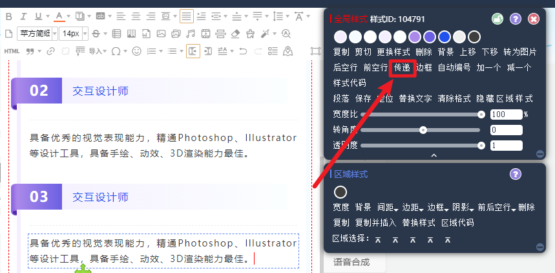Toggle bold formatting in the editor toolbar

pyautogui.click(x=9, y=16)
